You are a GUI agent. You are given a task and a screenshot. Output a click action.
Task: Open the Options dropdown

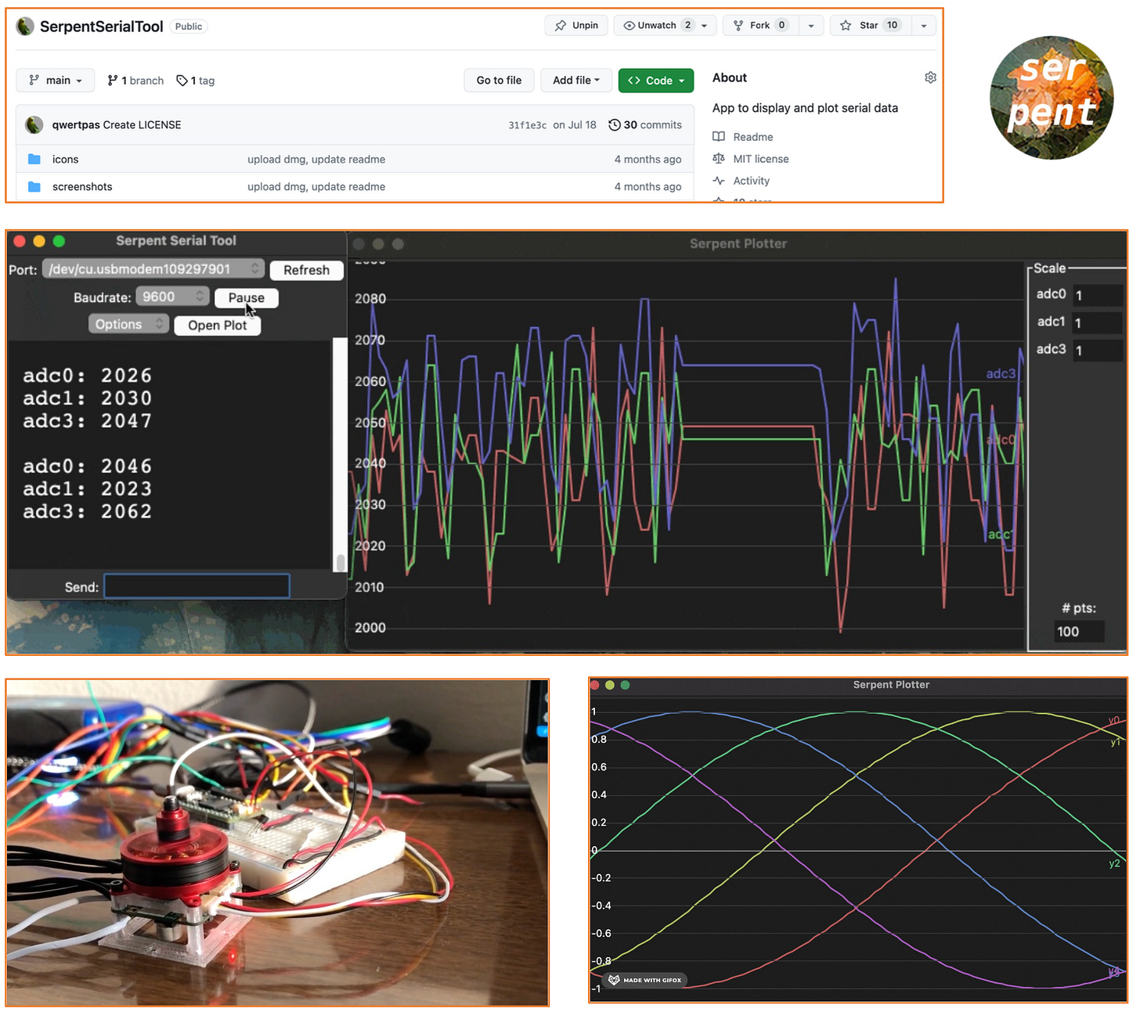pyautogui.click(x=128, y=324)
